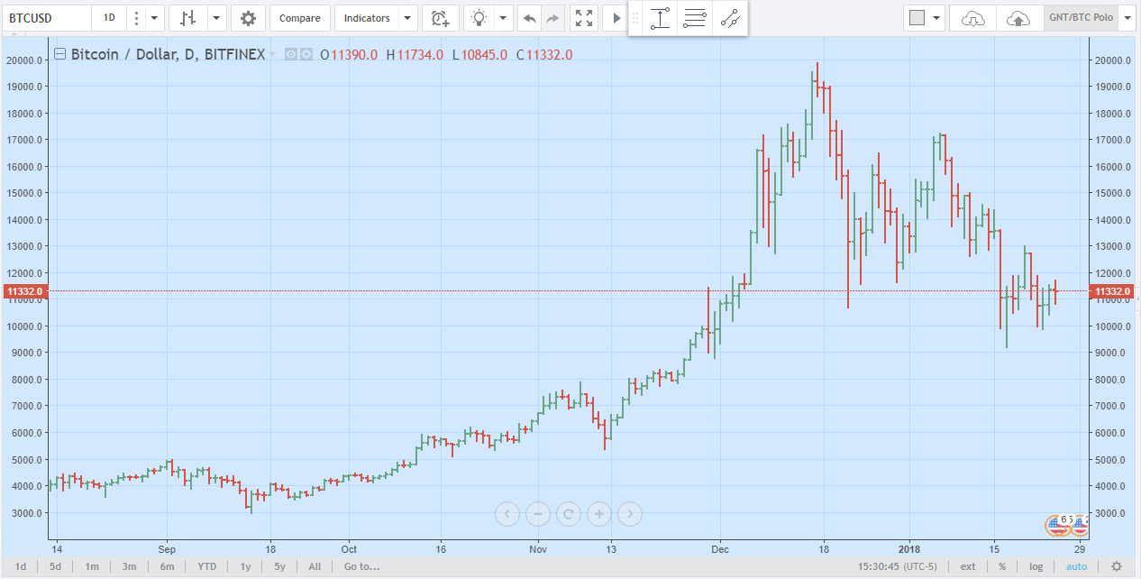Toggle the log scale
The height and width of the screenshot is (579, 1141).
click(1036, 566)
